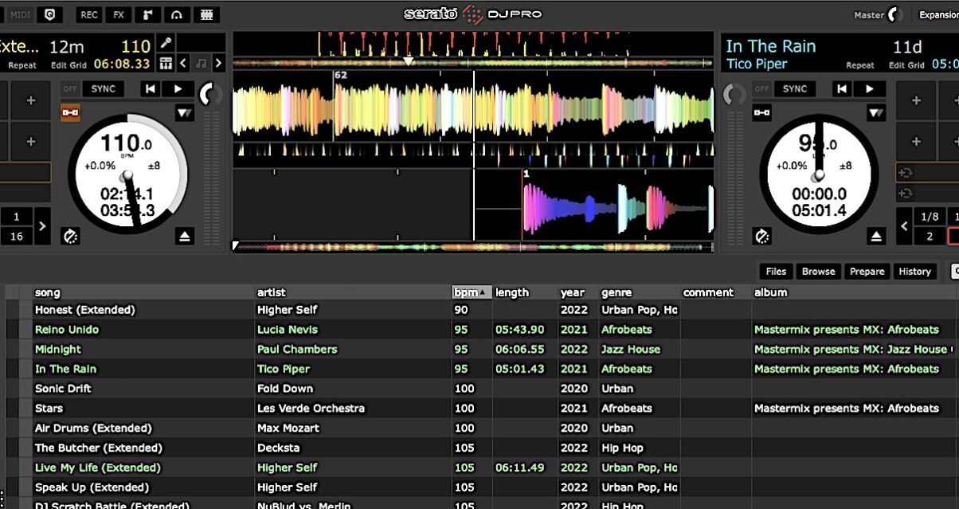
Task: Click the Edit Grid button on the left deck
Action: [68, 64]
